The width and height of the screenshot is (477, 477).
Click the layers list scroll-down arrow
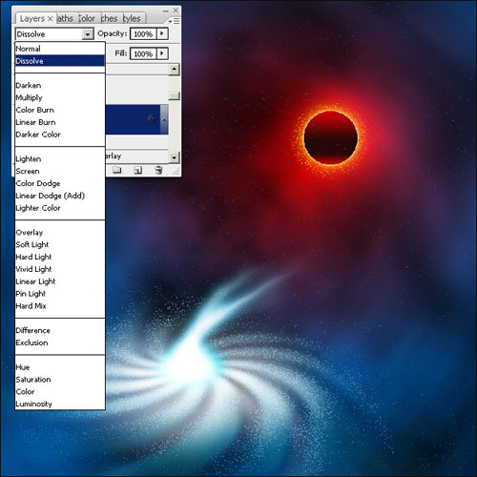click(x=174, y=157)
